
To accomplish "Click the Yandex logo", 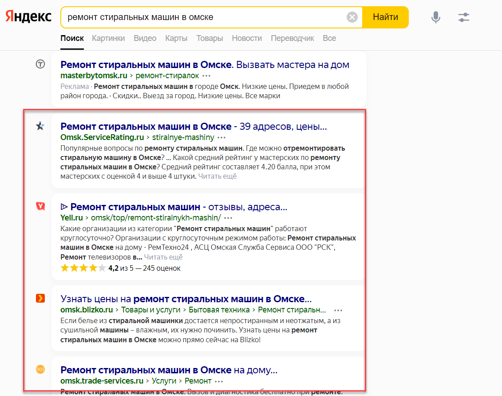I will click(28, 17).
